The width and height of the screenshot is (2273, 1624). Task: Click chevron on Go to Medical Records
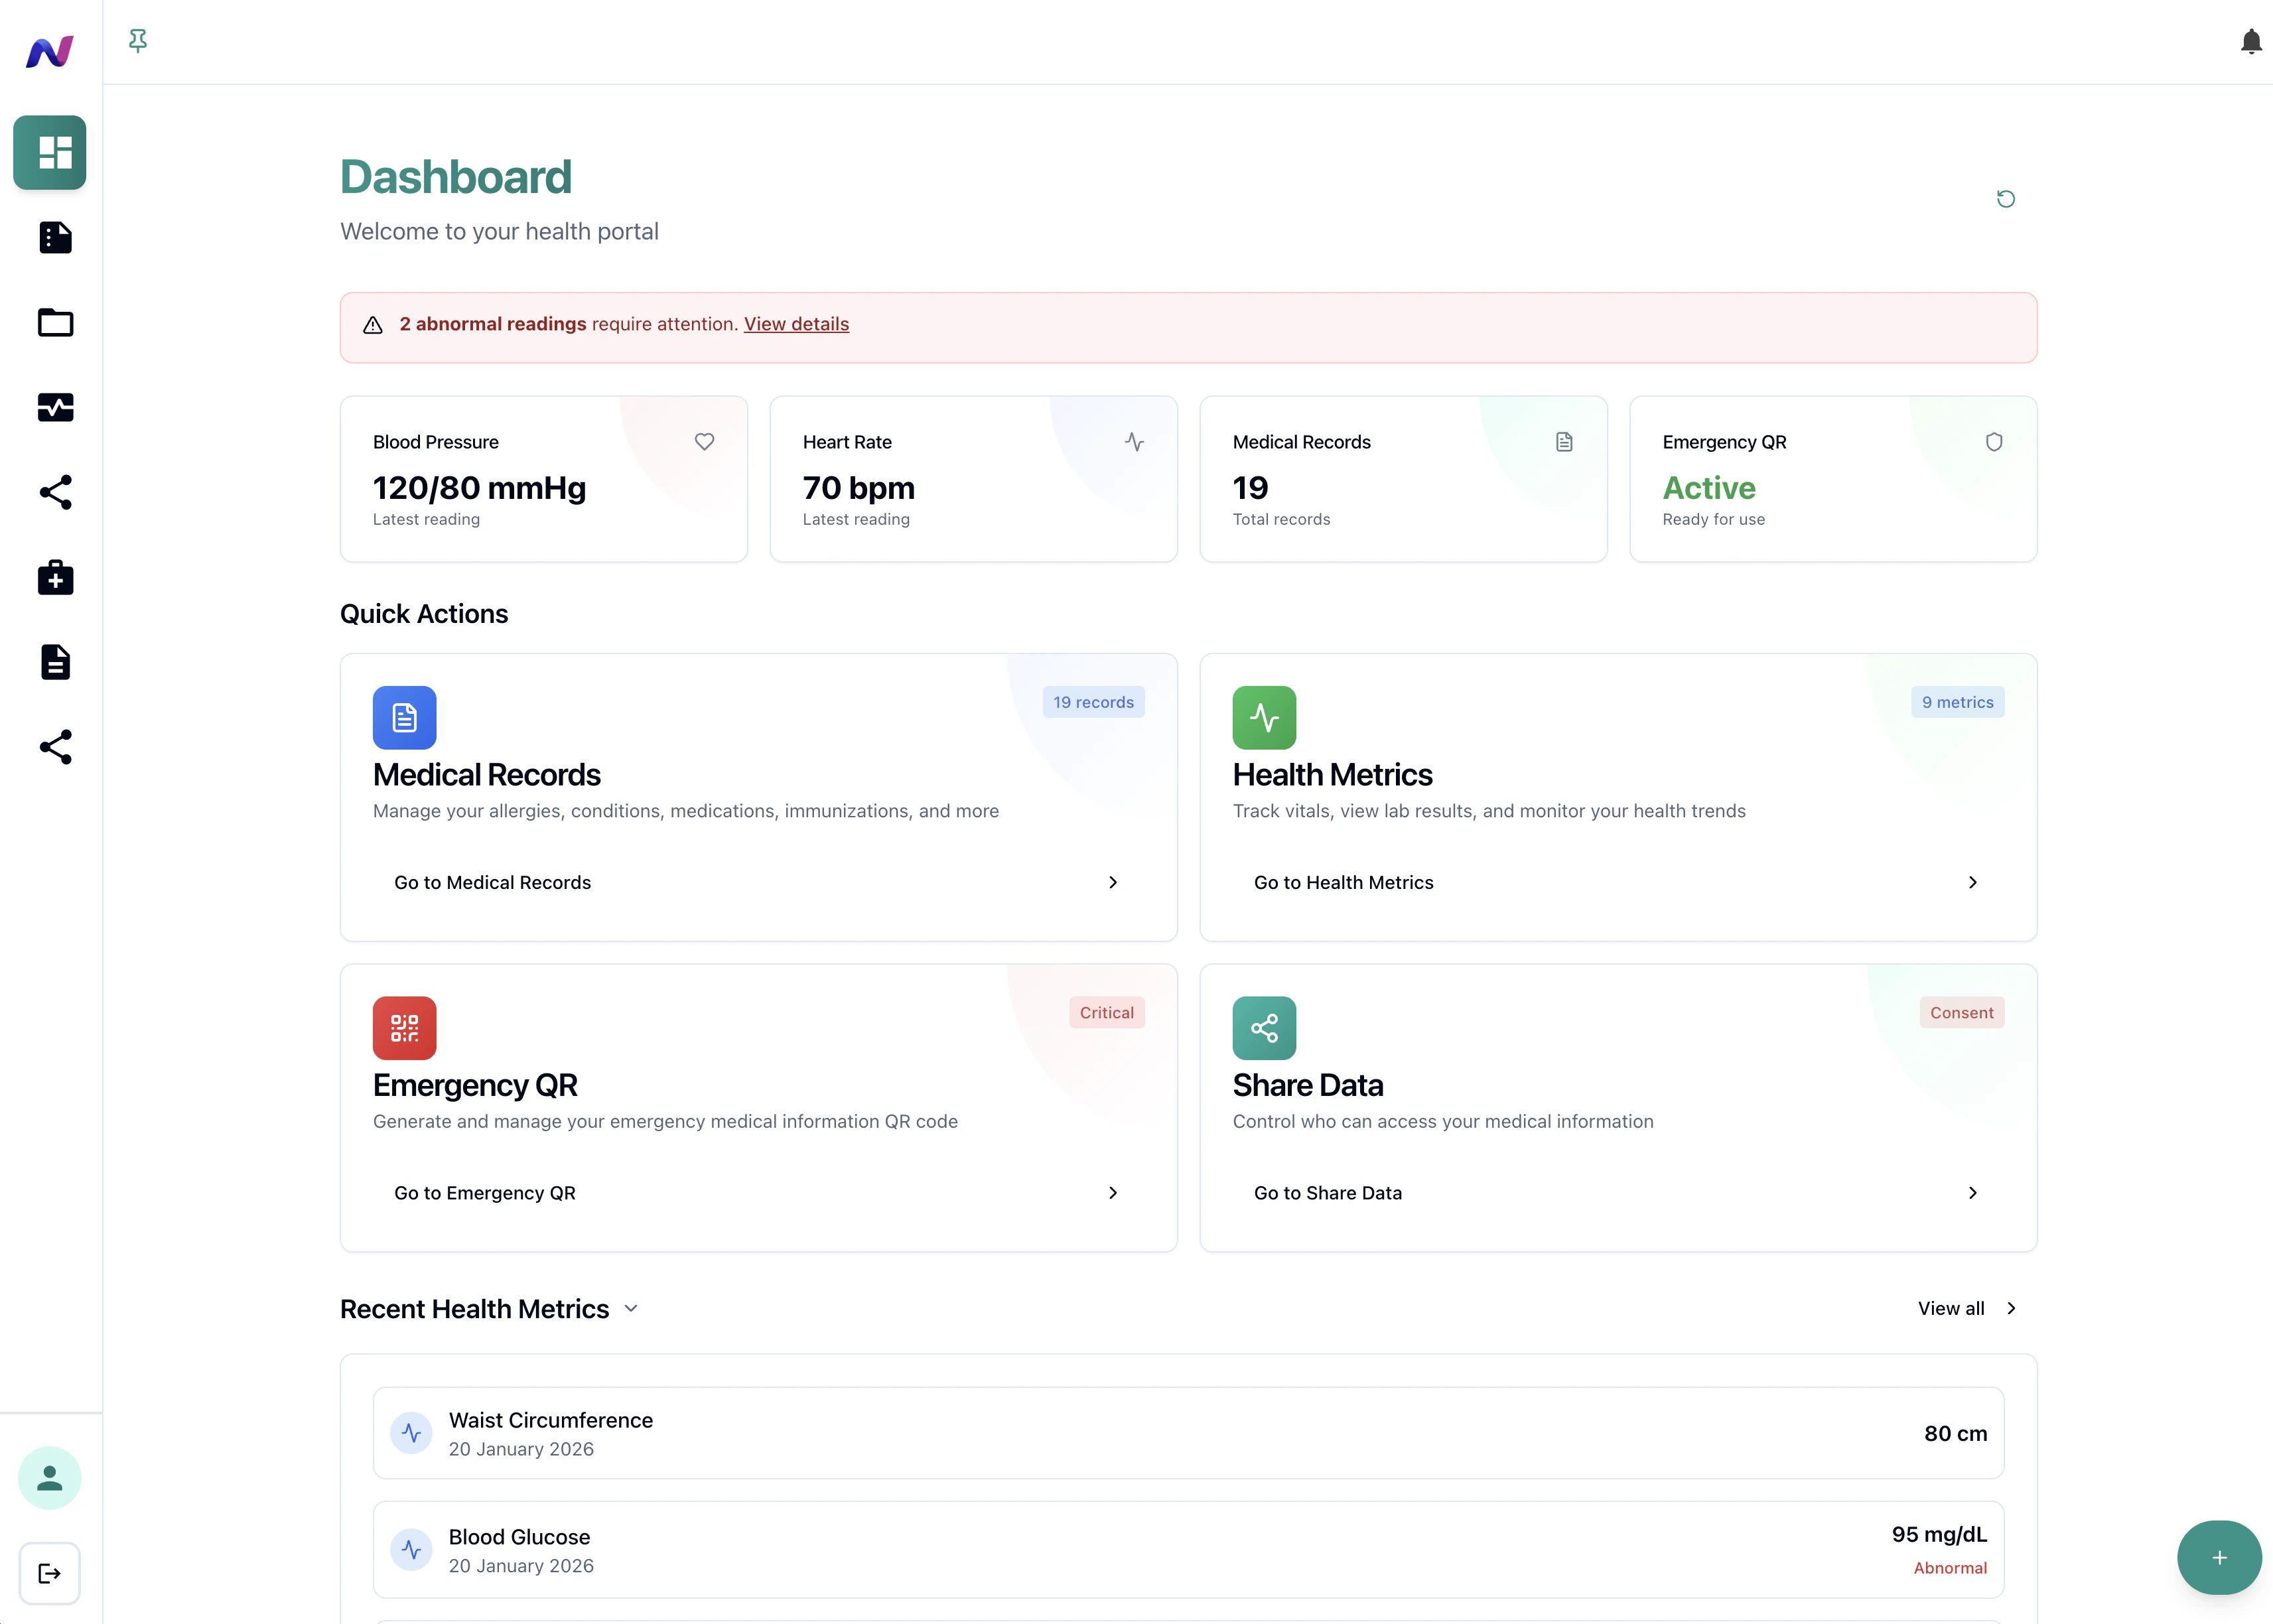(1113, 882)
